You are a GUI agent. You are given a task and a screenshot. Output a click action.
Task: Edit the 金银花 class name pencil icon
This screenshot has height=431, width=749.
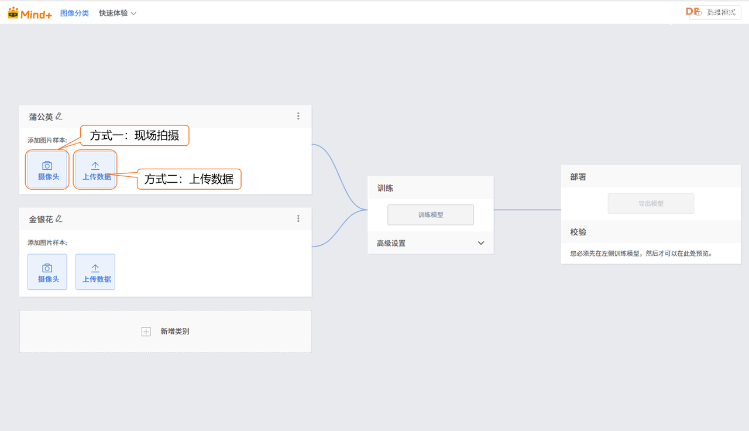click(59, 219)
